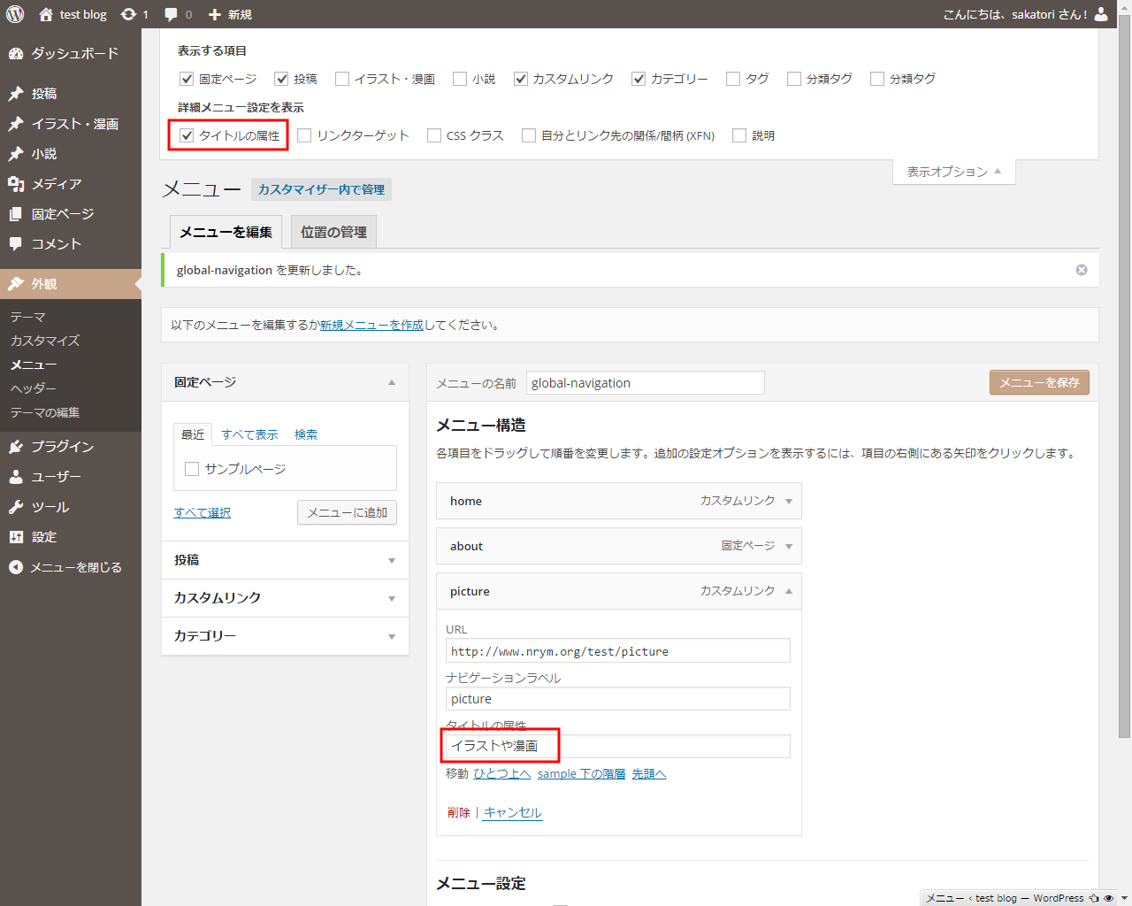The height and width of the screenshot is (906, 1132).
Task: Click the WordPress logo icon
Action: [x=15, y=14]
